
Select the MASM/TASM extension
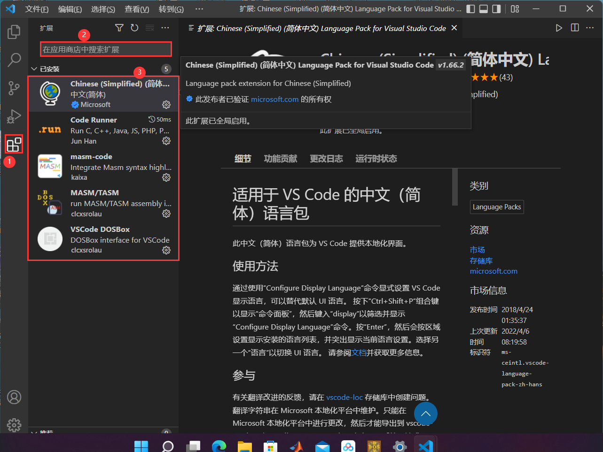(103, 203)
